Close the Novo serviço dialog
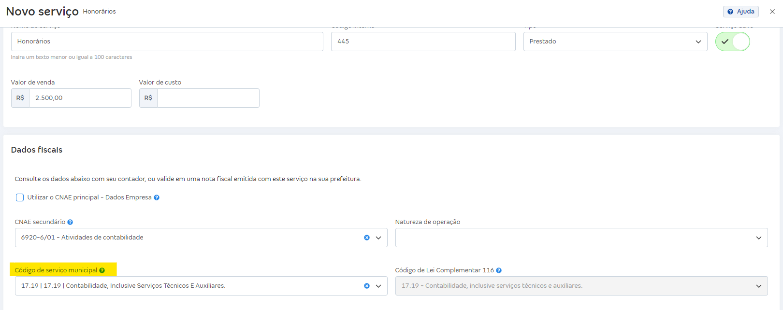Viewport: 783px width, 310px height. pos(772,12)
